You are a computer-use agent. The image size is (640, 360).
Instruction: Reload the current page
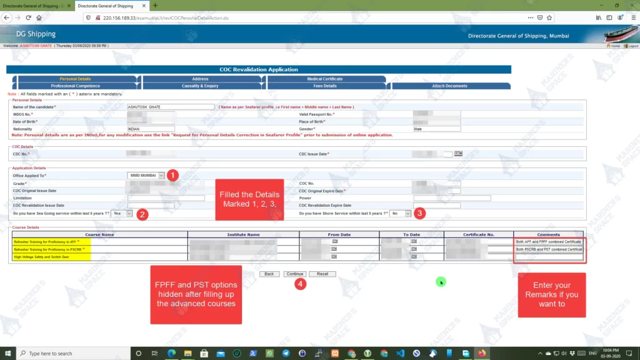coord(28,17)
